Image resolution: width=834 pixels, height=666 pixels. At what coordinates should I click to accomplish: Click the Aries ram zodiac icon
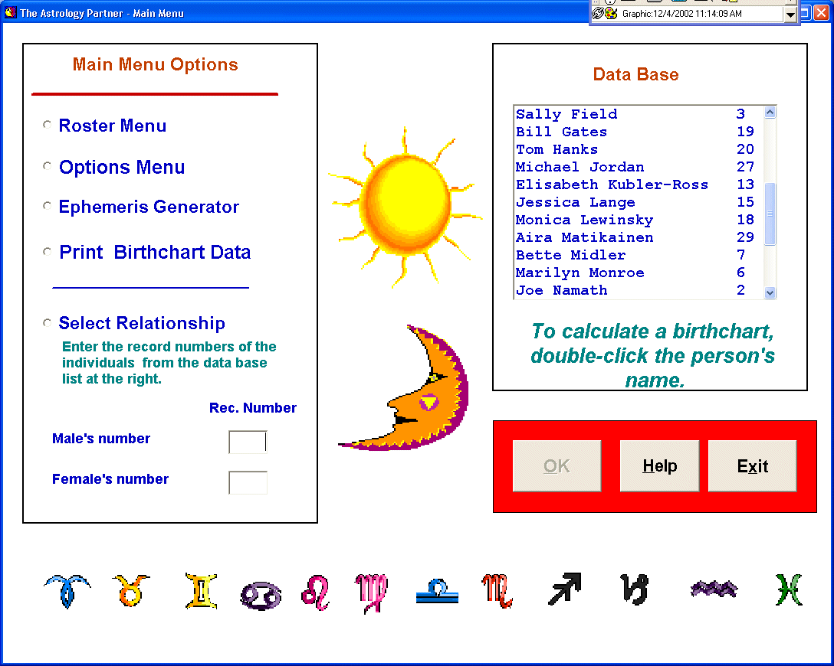pyautogui.click(x=67, y=590)
